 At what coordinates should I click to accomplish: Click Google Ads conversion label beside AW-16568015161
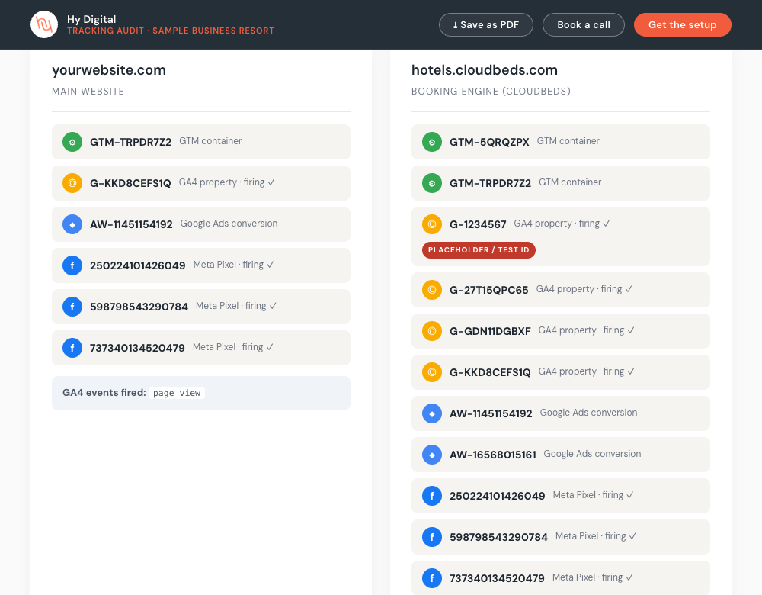click(592, 454)
